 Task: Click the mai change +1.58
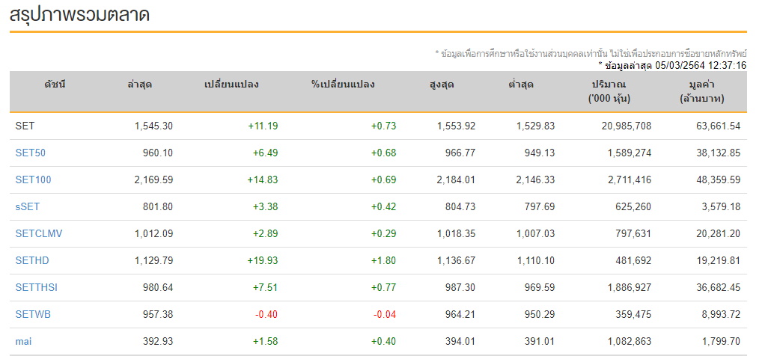266,341
